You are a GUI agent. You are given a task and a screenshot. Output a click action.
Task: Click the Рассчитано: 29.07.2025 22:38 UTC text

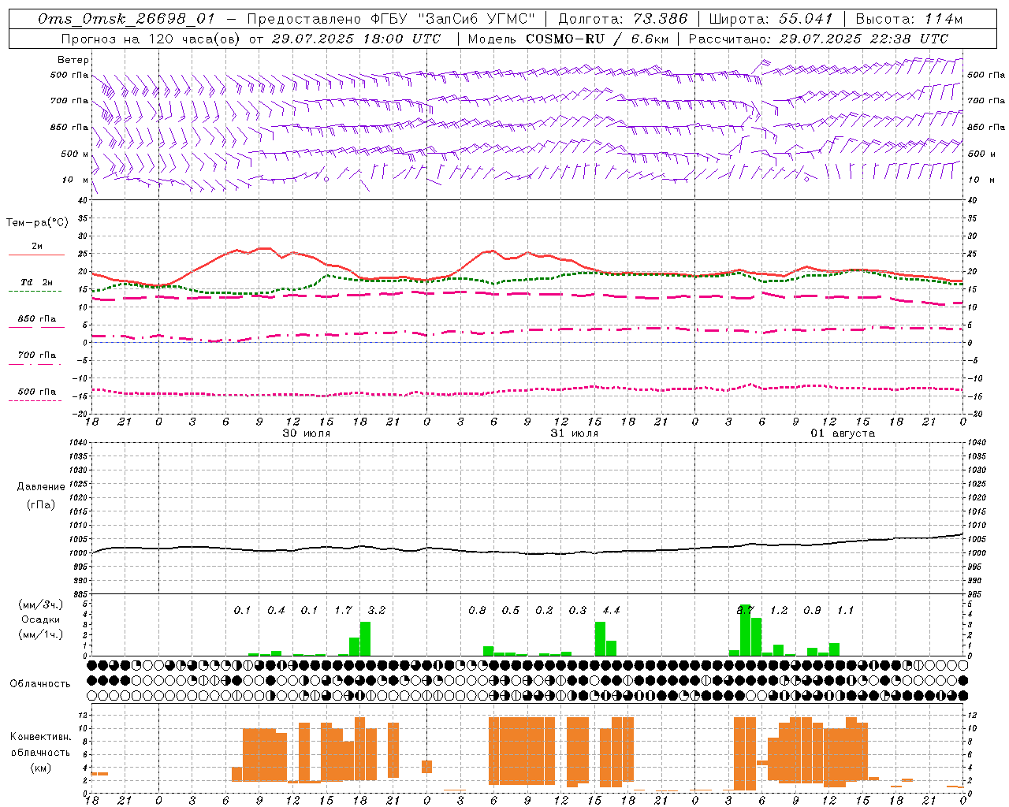click(818, 38)
